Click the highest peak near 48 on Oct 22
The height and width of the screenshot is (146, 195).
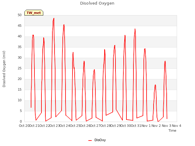point(54,18)
